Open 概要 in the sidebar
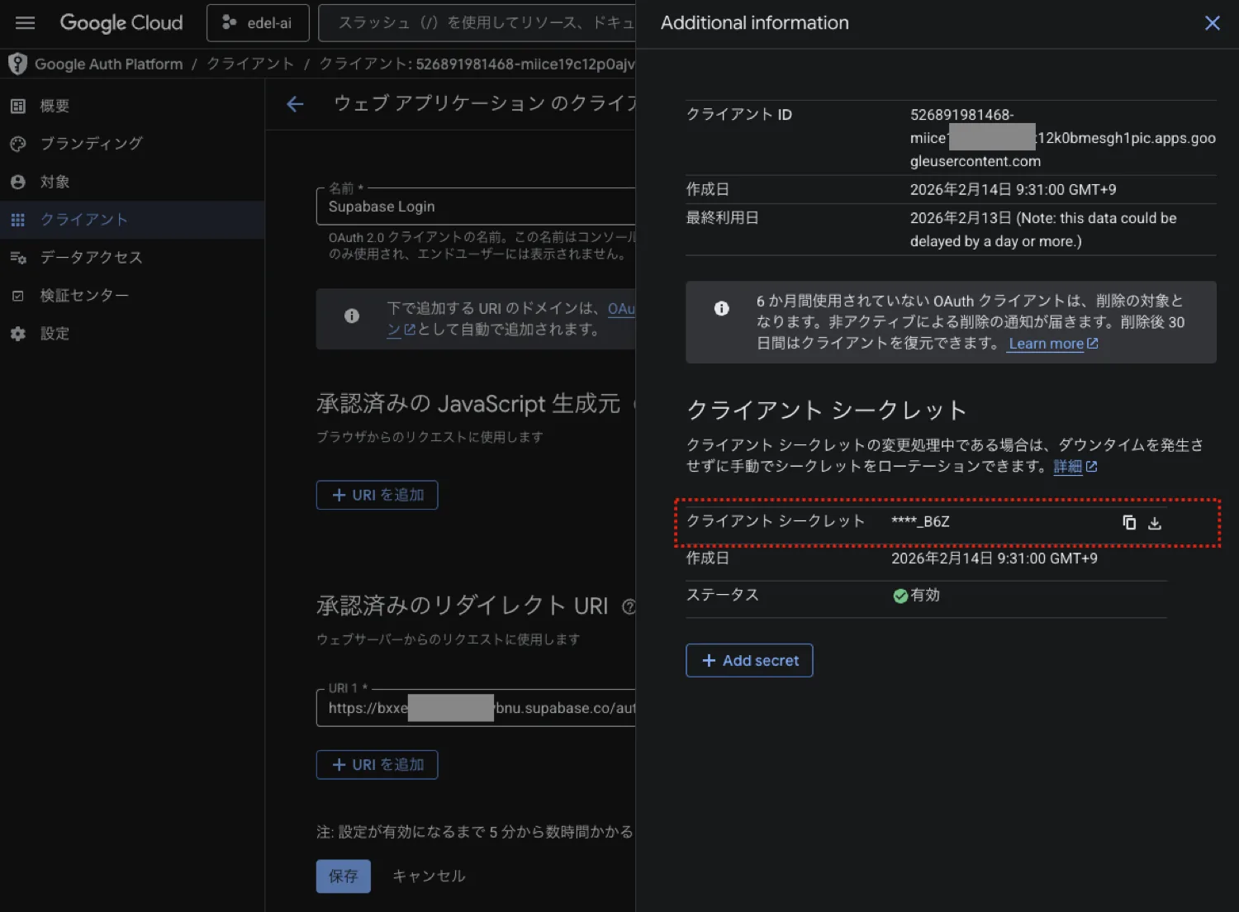1239x912 pixels. [55, 106]
